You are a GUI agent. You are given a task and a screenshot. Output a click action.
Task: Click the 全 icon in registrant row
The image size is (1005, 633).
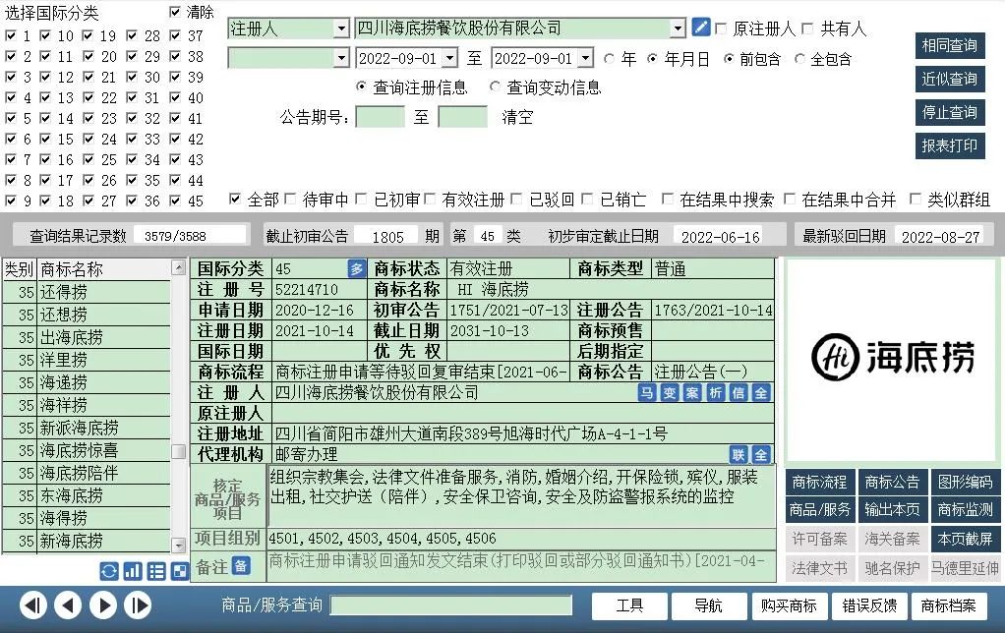coord(761,393)
